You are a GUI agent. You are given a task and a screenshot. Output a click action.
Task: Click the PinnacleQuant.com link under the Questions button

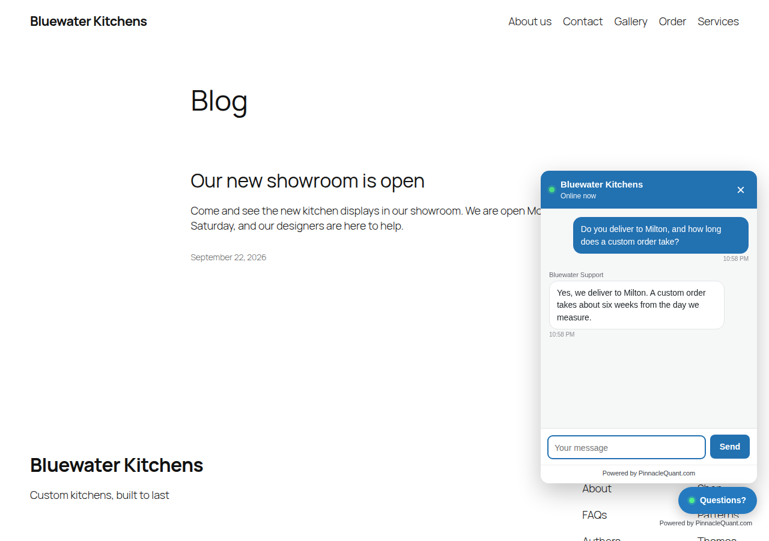(724, 523)
